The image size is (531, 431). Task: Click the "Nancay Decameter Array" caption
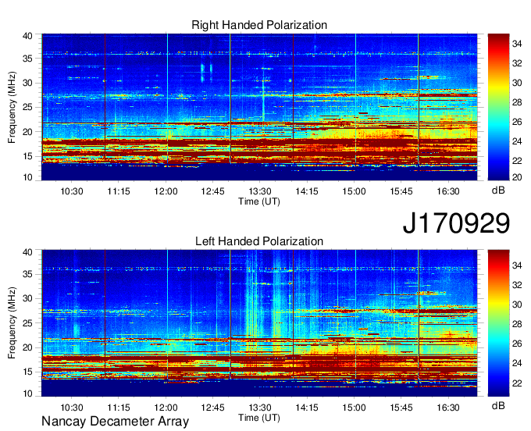coord(115,422)
